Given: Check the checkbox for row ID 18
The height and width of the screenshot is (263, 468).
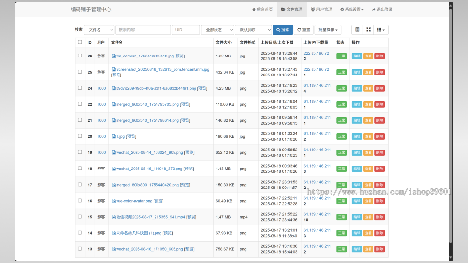Looking at the screenshot, I should (80, 168).
